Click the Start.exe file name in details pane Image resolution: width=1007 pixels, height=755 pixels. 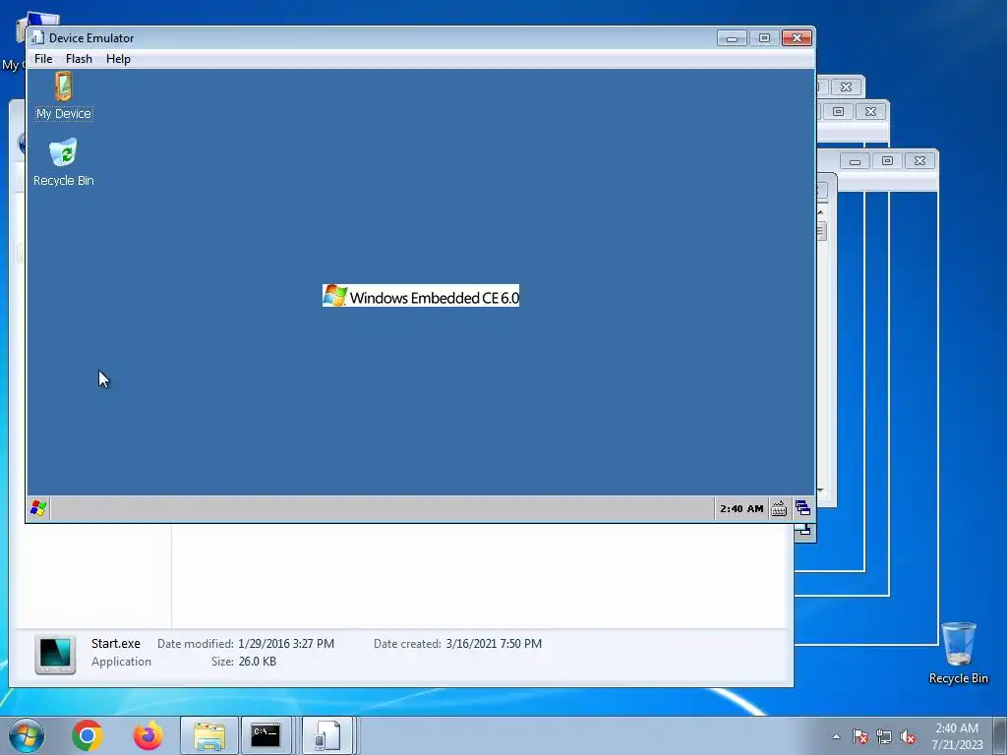click(116, 643)
